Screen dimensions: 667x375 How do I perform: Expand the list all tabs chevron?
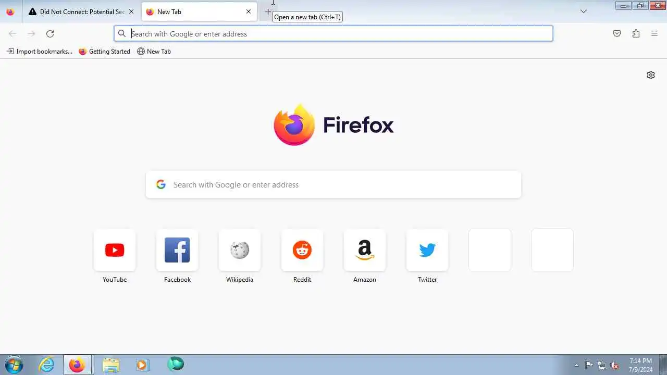[584, 11]
